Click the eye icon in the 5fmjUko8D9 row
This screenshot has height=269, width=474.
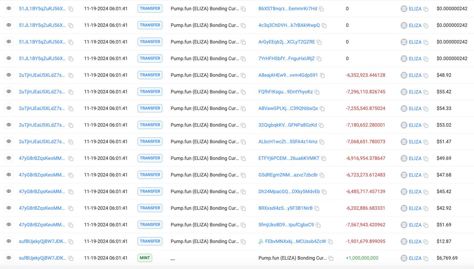(8, 224)
